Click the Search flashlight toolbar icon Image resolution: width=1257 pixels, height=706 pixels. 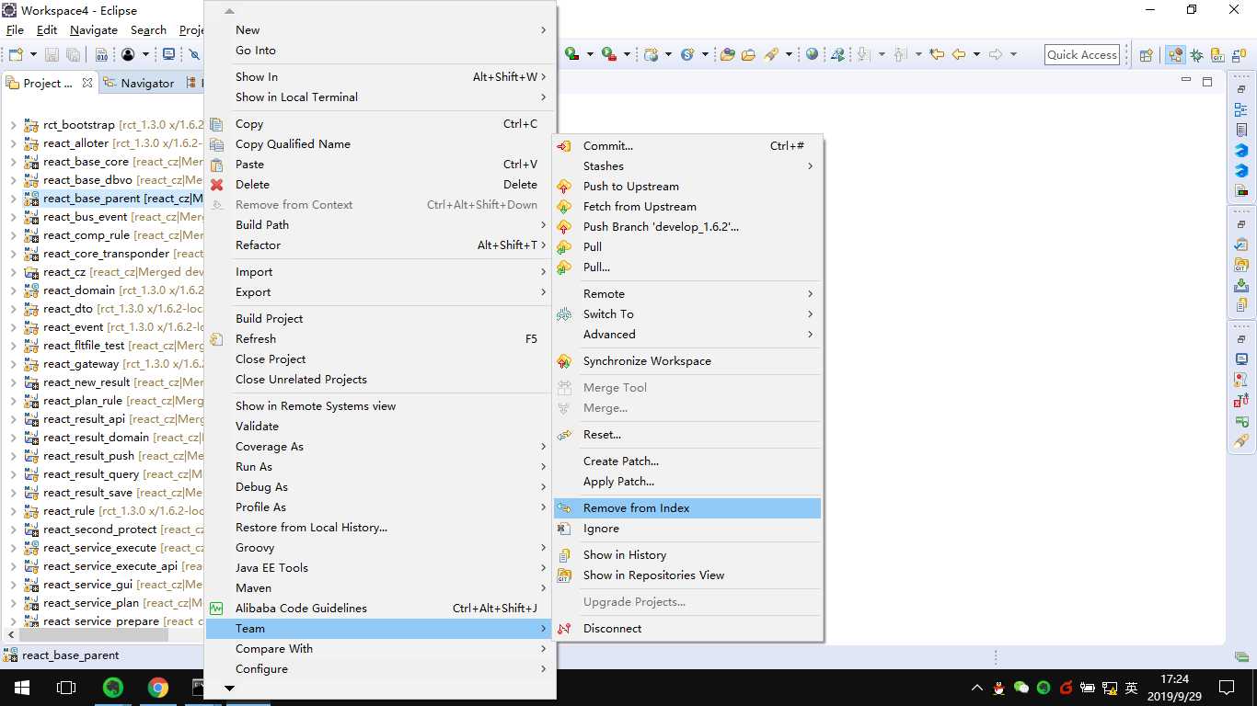tap(770, 54)
